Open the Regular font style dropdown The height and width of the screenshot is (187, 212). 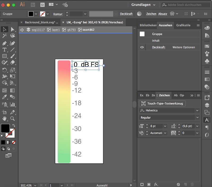[x=197, y=118]
